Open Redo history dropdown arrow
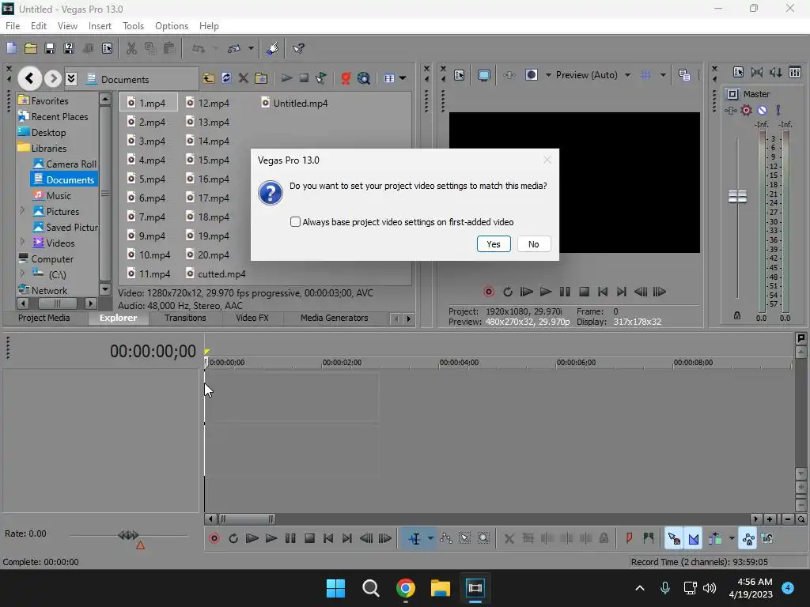 251,48
